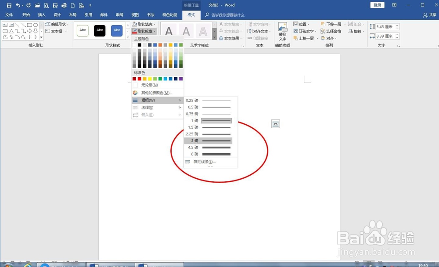Select the block right arrow shape
Screen dimensions: 439x267
[29, 31]
